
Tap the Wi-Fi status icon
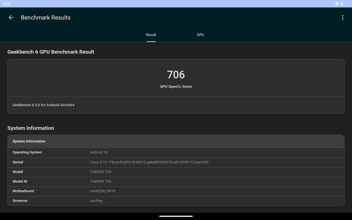336,4
